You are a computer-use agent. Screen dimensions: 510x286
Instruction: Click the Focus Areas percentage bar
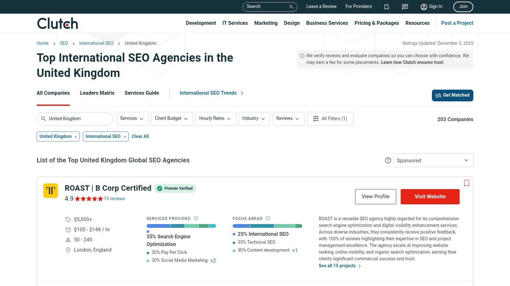coord(267,226)
